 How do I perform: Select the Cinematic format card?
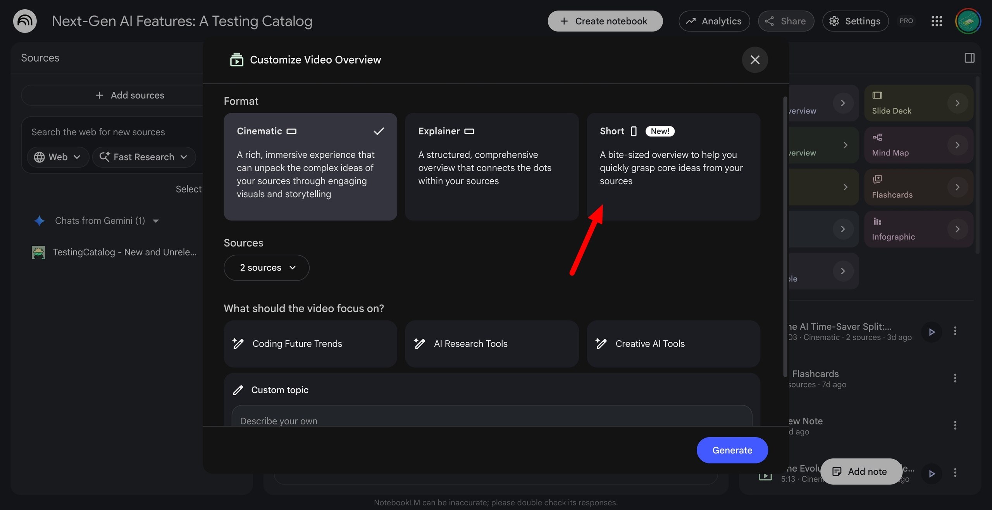pyautogui.click(x=310, y=167)
